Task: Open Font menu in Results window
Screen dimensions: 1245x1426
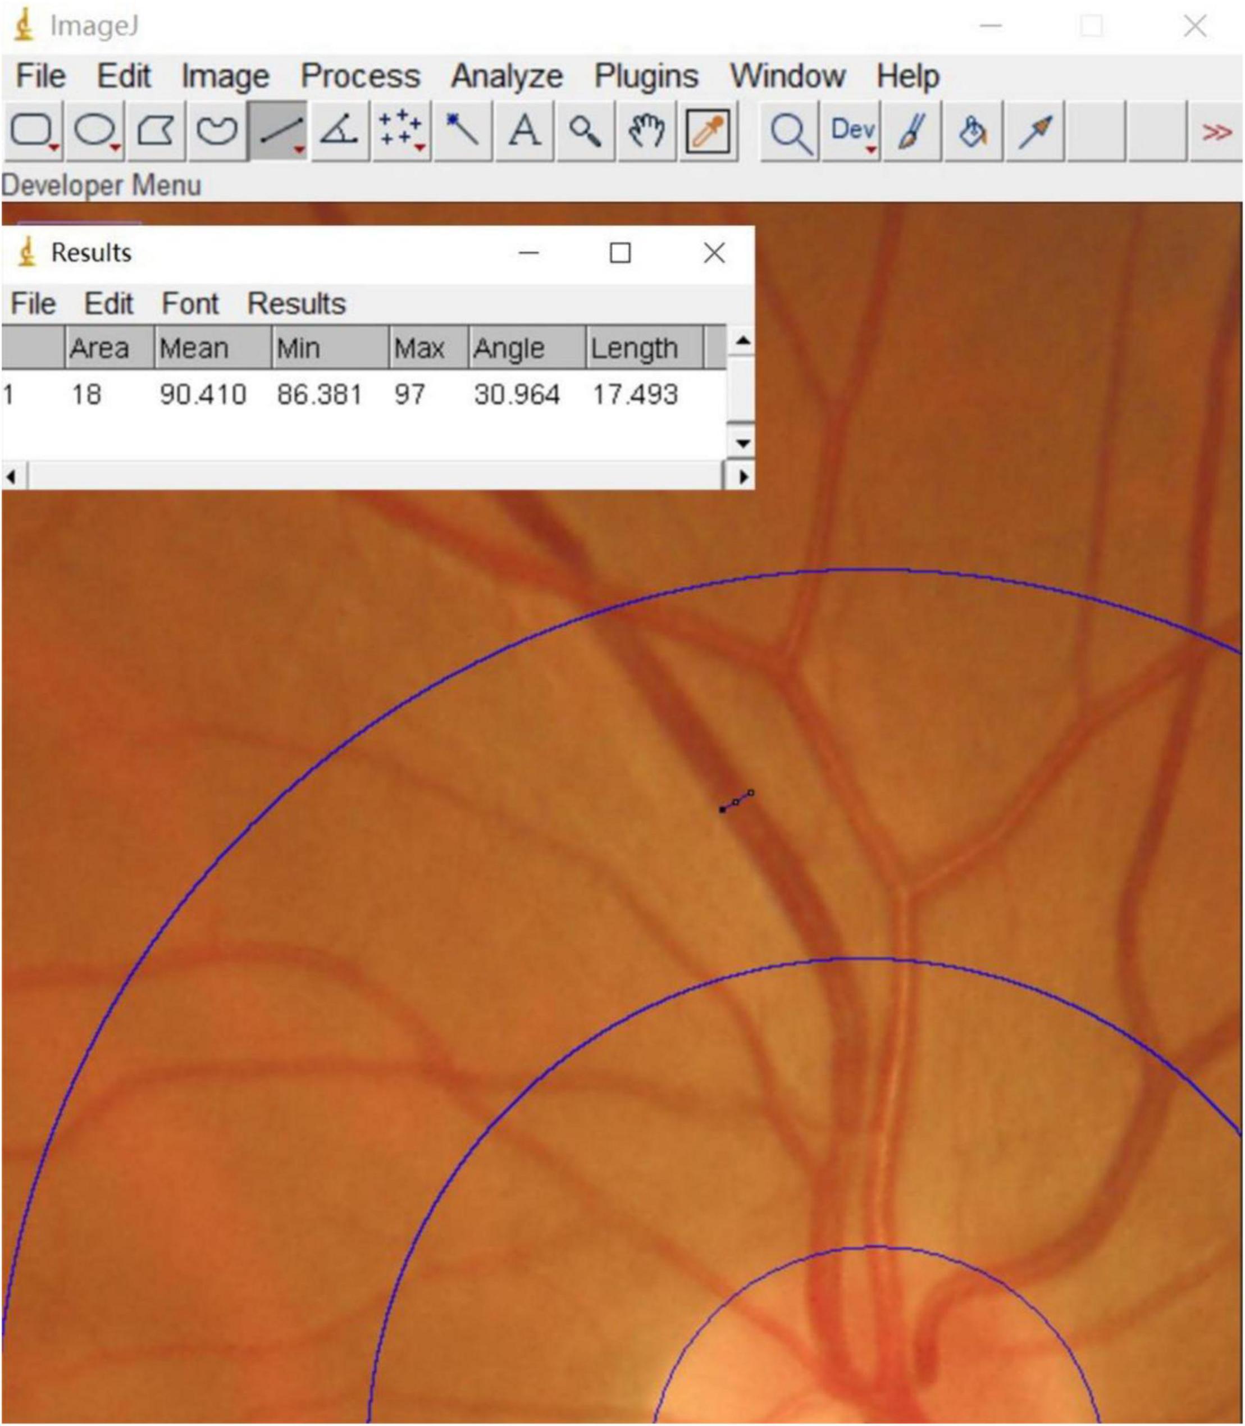Action: pos(190,304)
